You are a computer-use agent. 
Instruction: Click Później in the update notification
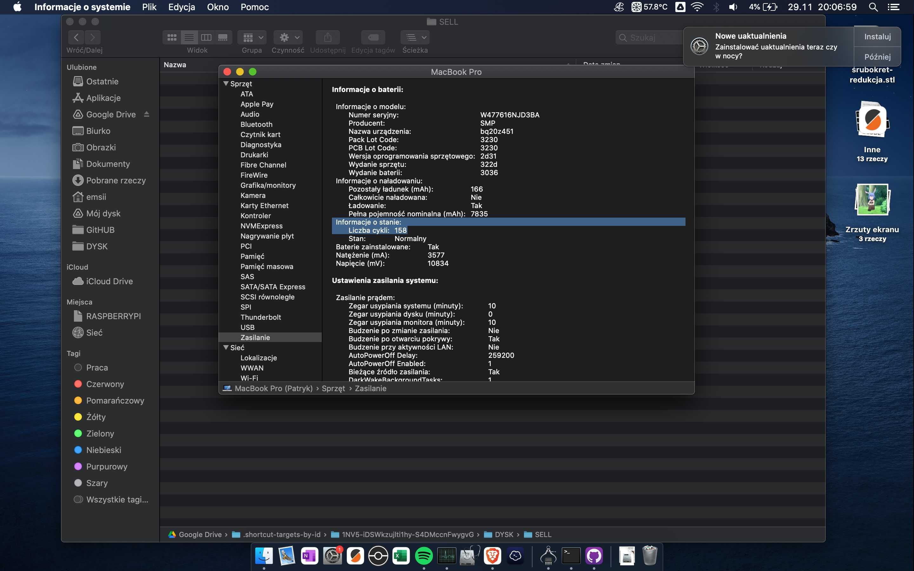pyautogui.click(x=878, y=57)
